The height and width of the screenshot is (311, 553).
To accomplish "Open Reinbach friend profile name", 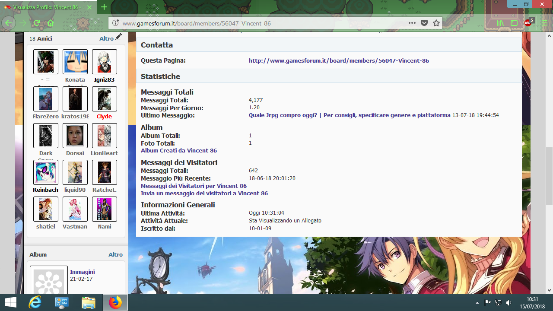I will (45, 190).
